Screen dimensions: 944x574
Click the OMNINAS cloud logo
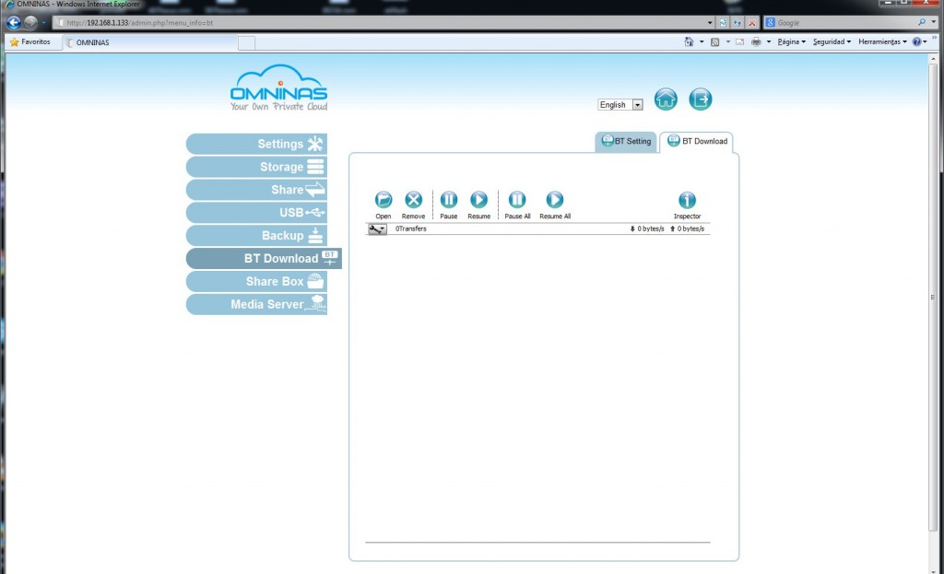(x=278, y=88)
